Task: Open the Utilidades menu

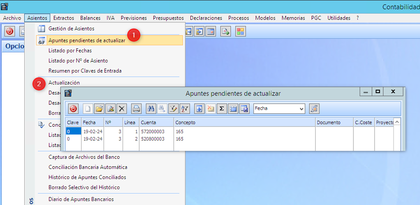Action: 339,18
